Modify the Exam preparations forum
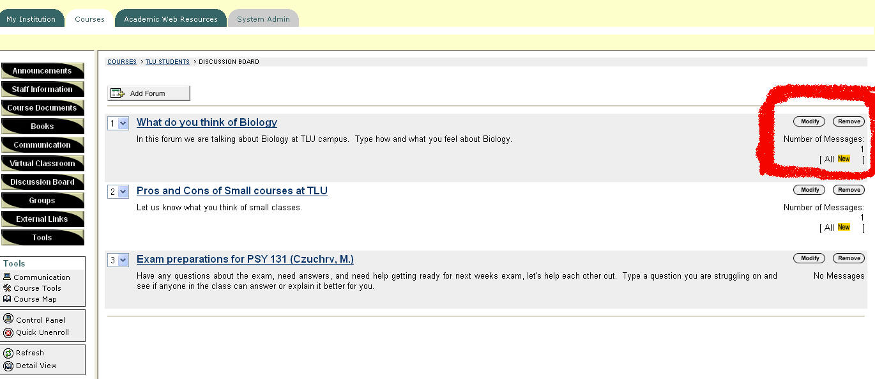Viewport: 875px width, 379px height. (x=809, y=258)
